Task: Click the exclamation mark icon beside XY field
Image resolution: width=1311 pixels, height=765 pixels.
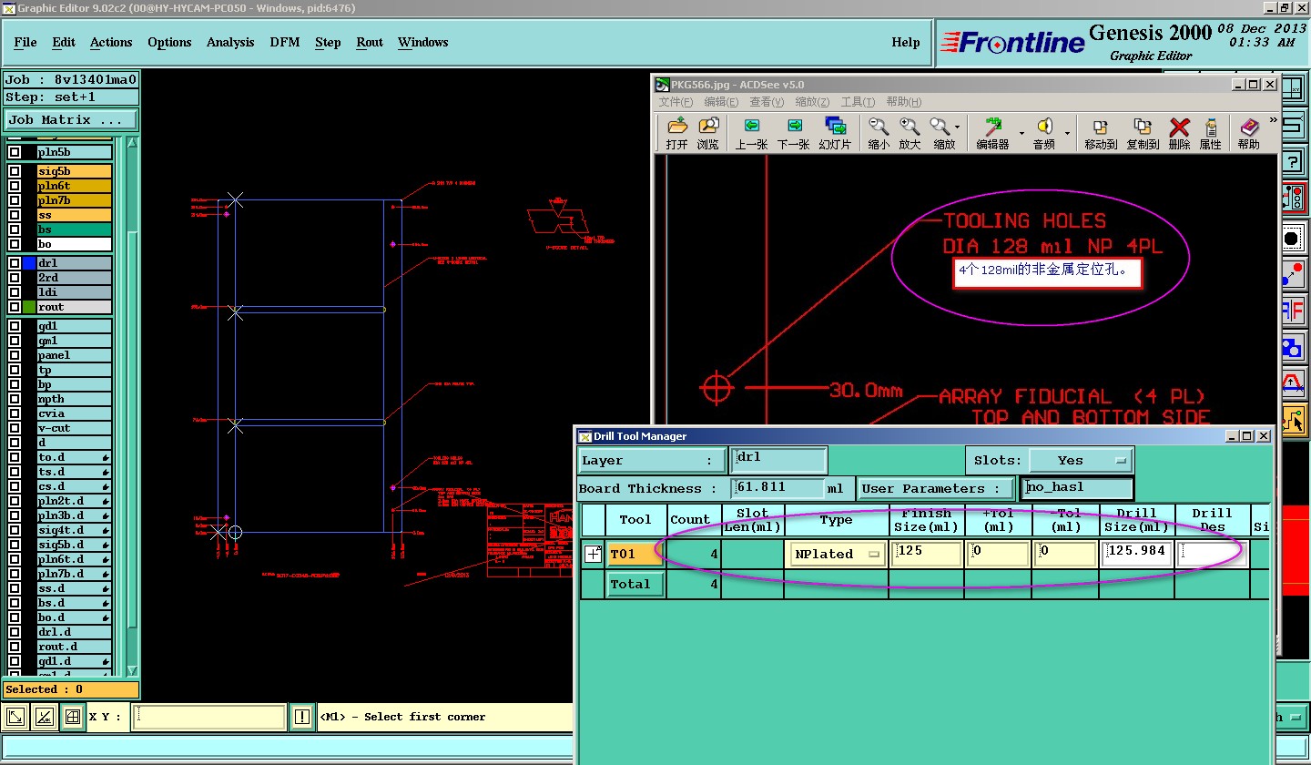Action: (x=302, y=717)
